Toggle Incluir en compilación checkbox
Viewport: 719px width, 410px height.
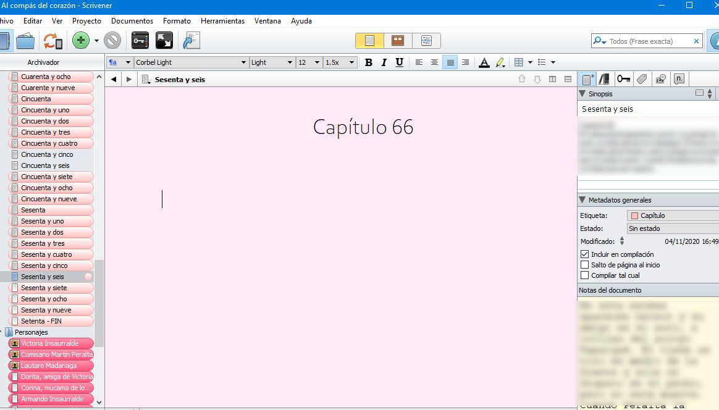pyautogui.click(x=584, y=254)
